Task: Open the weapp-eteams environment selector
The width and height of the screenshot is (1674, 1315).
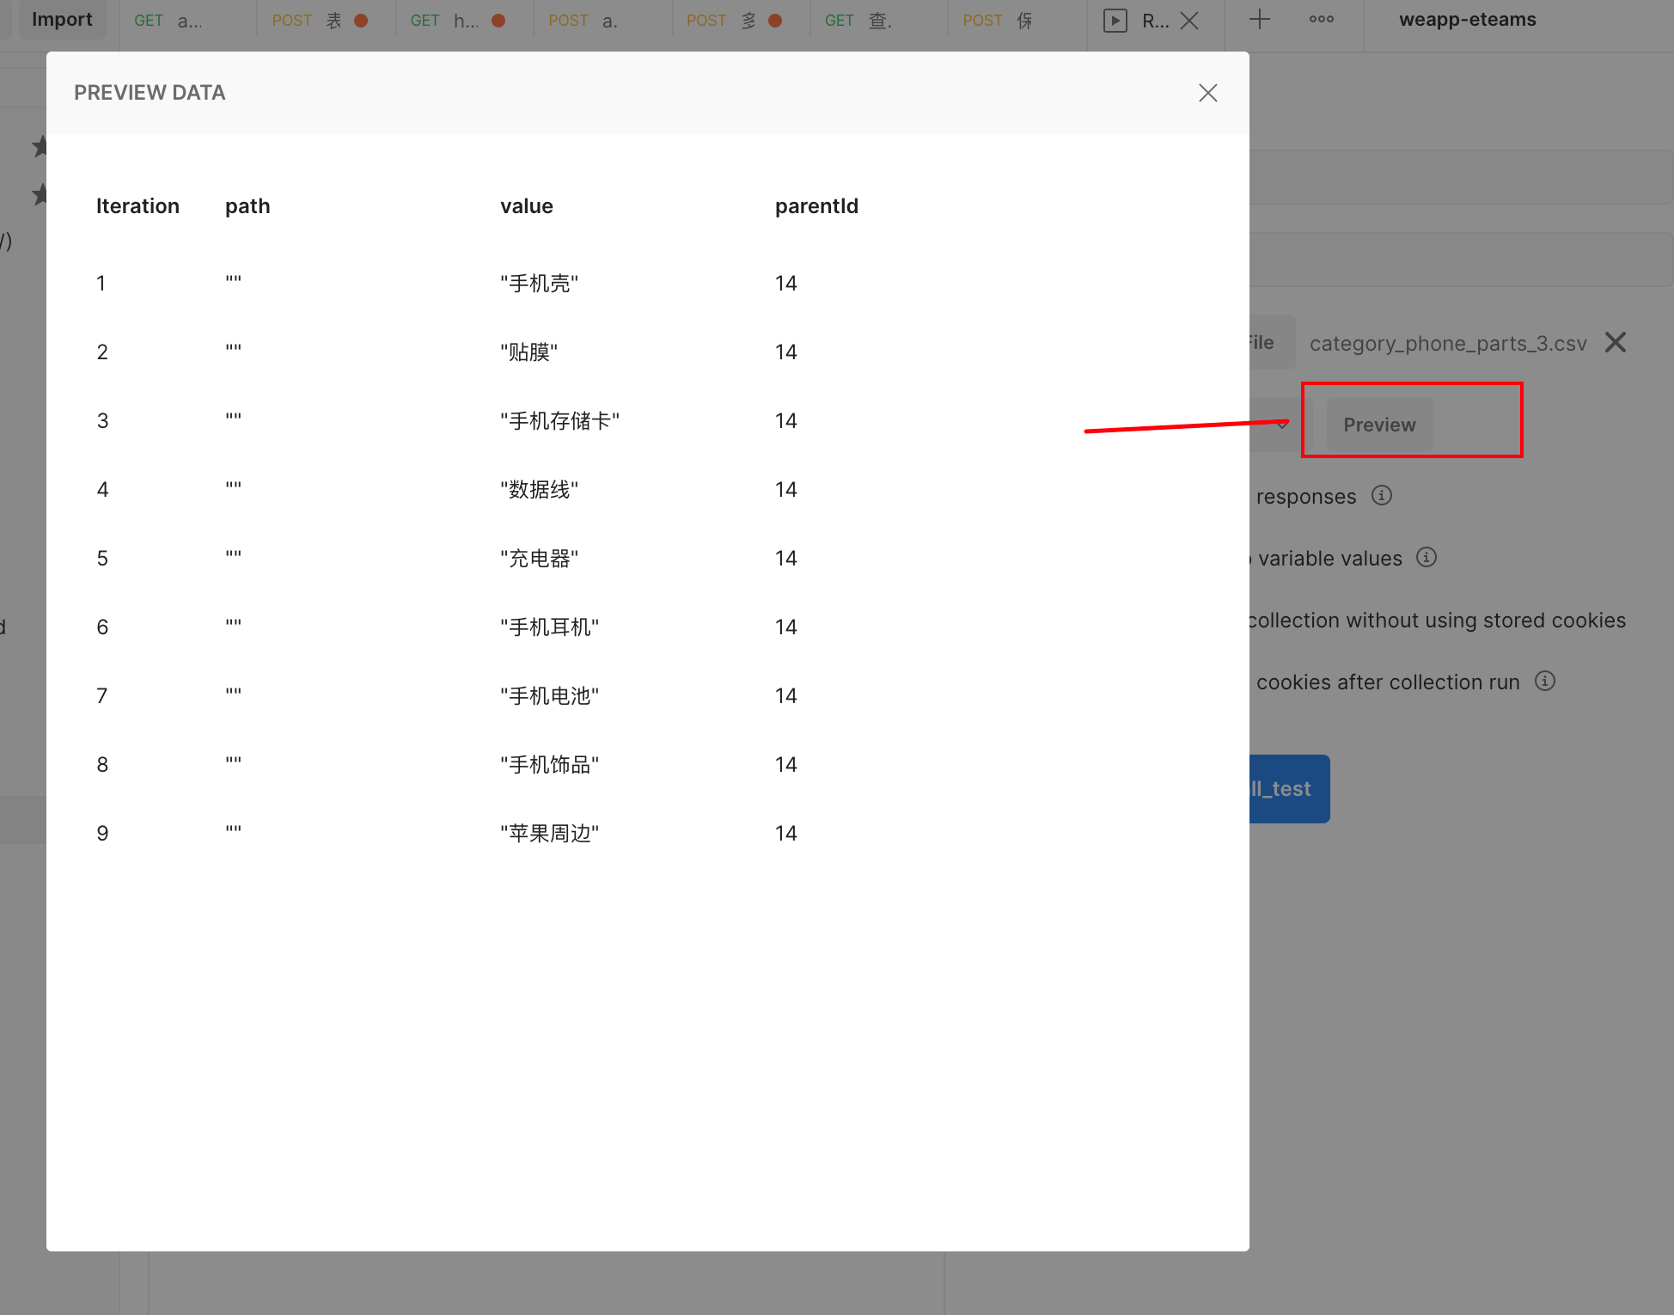Action: click(x=1467, y=20)
